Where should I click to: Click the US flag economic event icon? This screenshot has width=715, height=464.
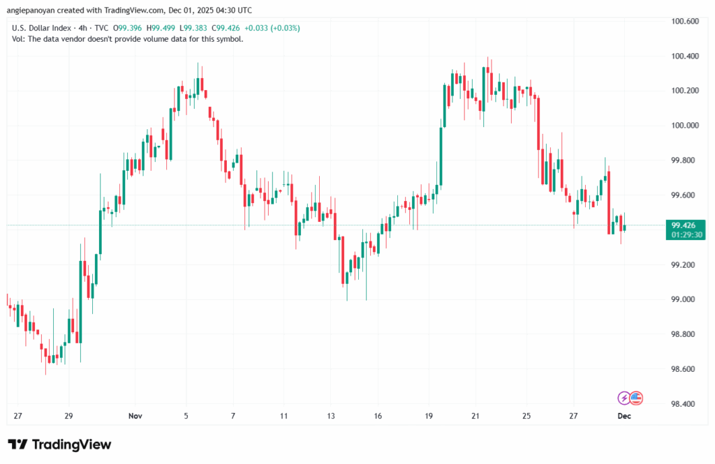tap(635, 397)
